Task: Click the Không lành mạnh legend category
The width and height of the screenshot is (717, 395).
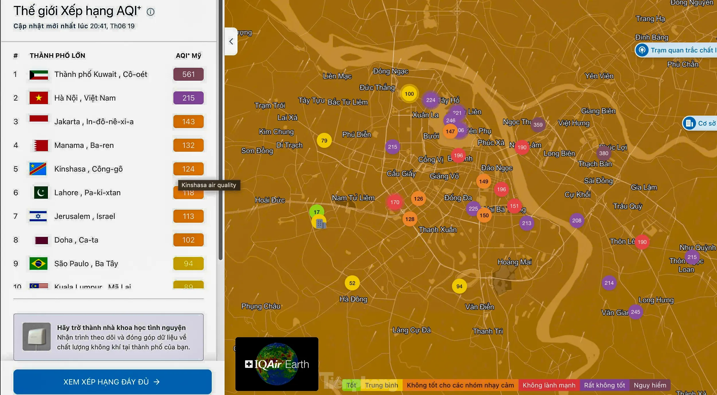Action: (x=549, y=385)
